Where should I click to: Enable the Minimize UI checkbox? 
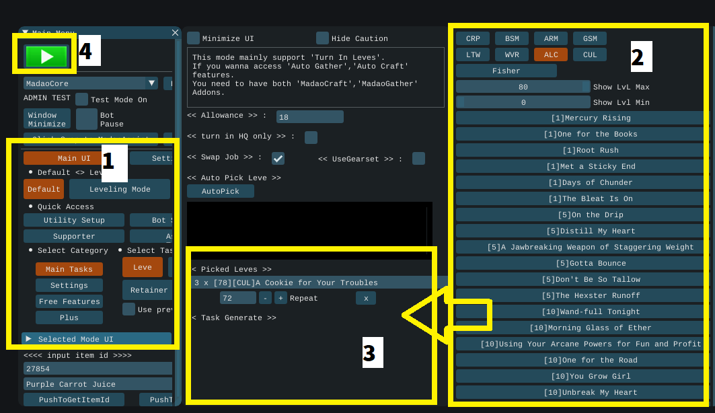[194, 38]
